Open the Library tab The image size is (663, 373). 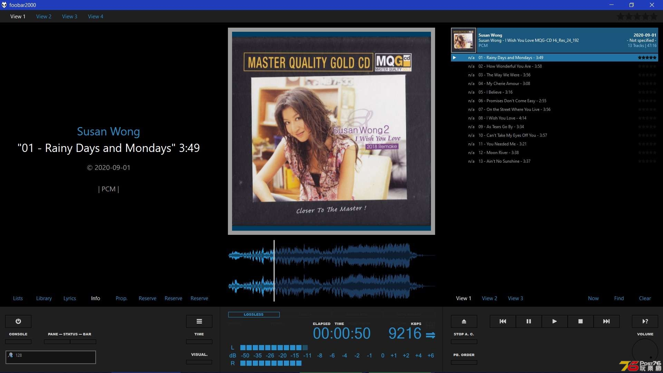pyautogui.click(x=44, y=298)
